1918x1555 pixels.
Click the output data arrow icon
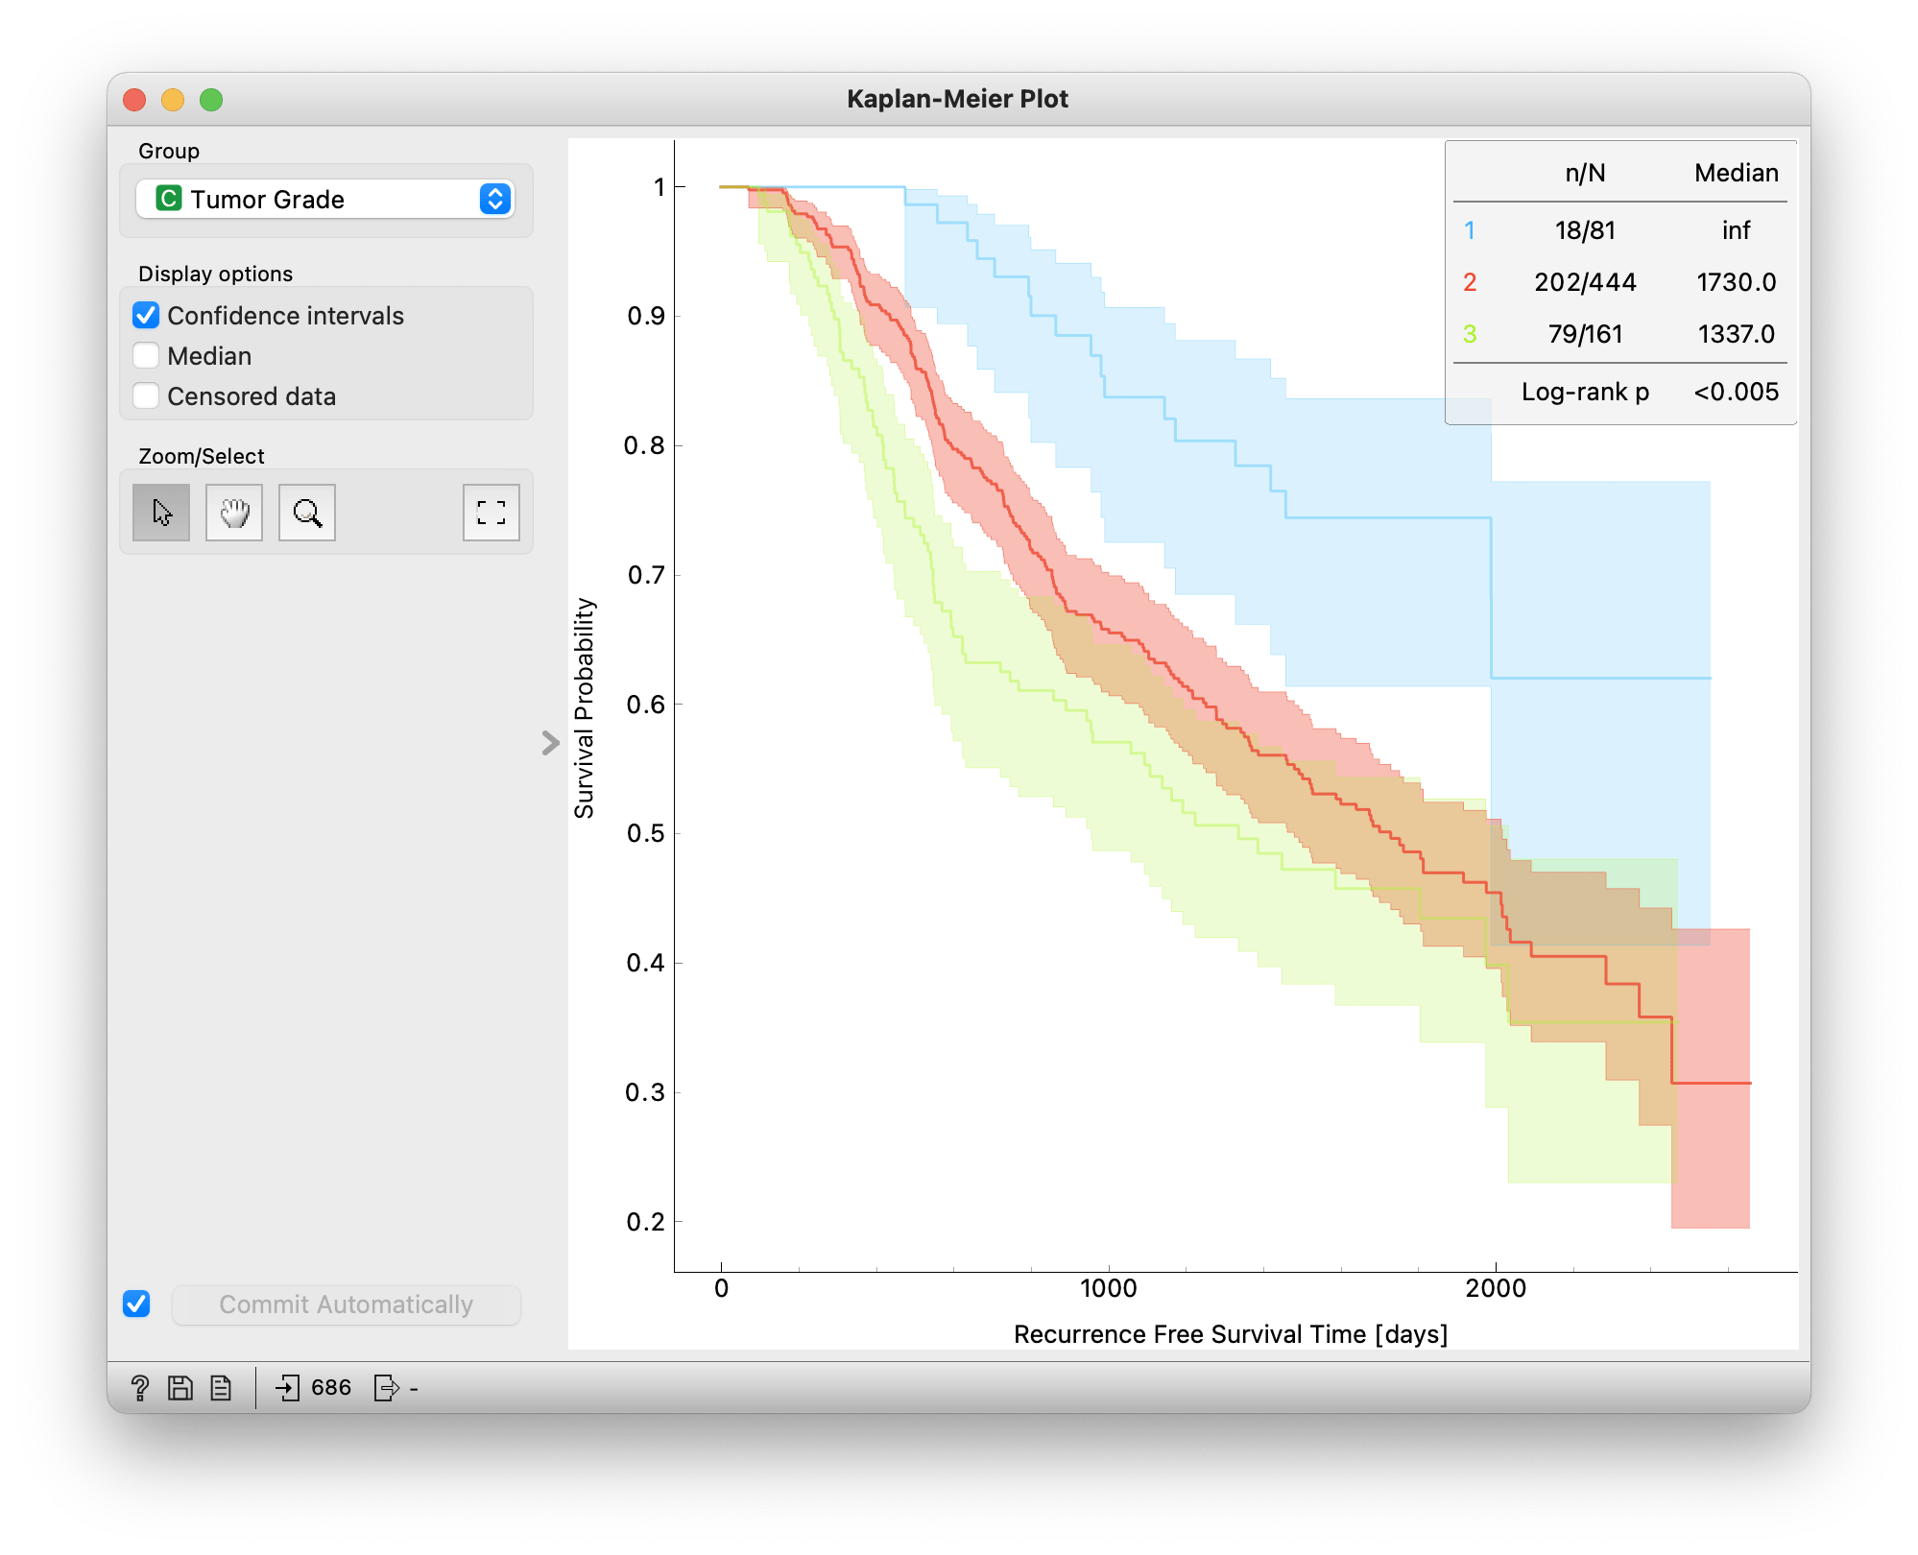coord(386,1387)
